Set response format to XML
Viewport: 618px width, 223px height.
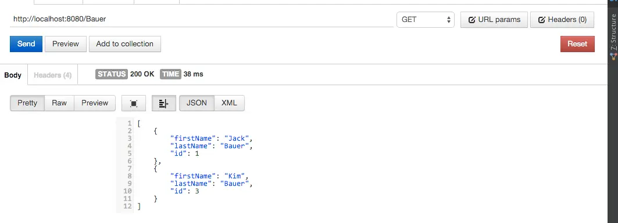coord(230,103)
